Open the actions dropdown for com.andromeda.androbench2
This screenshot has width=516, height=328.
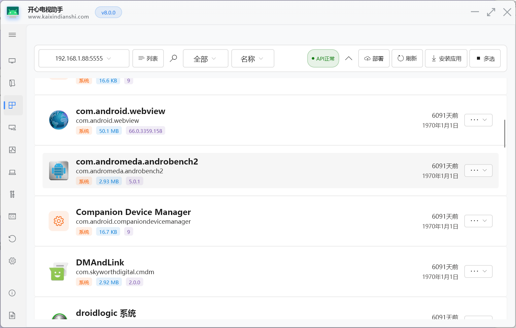pyautogui.click(x=478, y=171)
